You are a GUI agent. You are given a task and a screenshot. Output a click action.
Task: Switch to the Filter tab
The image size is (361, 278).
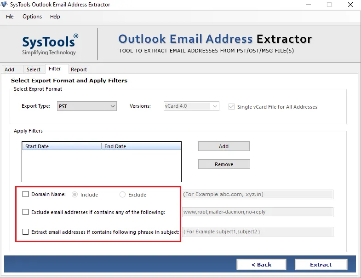[x=57, y=69]
